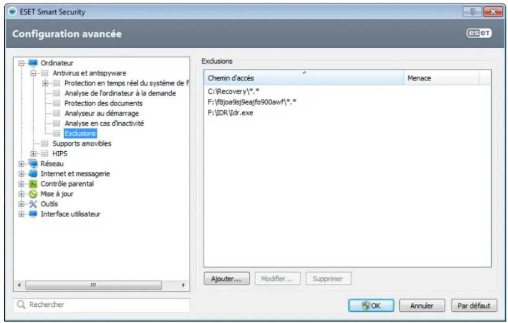This screenshot has width=508, height=323.
Task: Click the Interface utilisateur monitor icon
Action: (x=33, y=214)
